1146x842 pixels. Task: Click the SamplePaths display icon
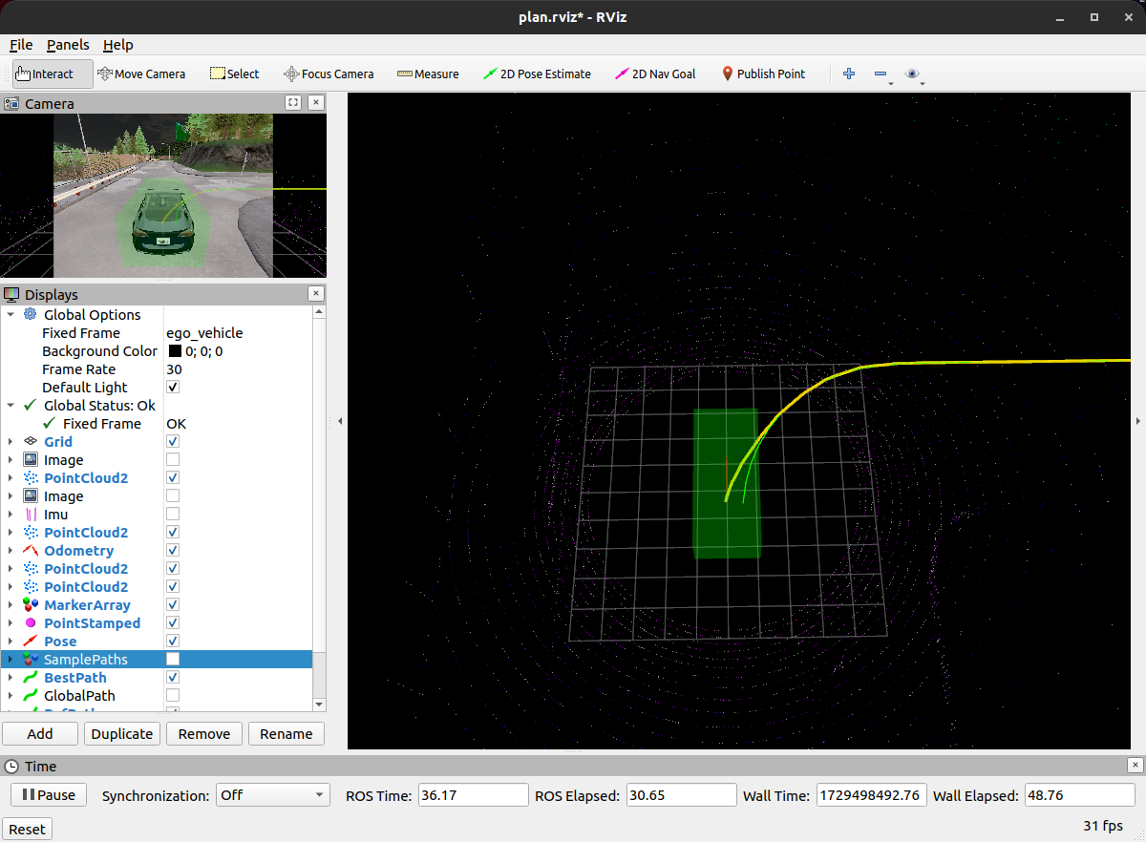click(31, 659)
